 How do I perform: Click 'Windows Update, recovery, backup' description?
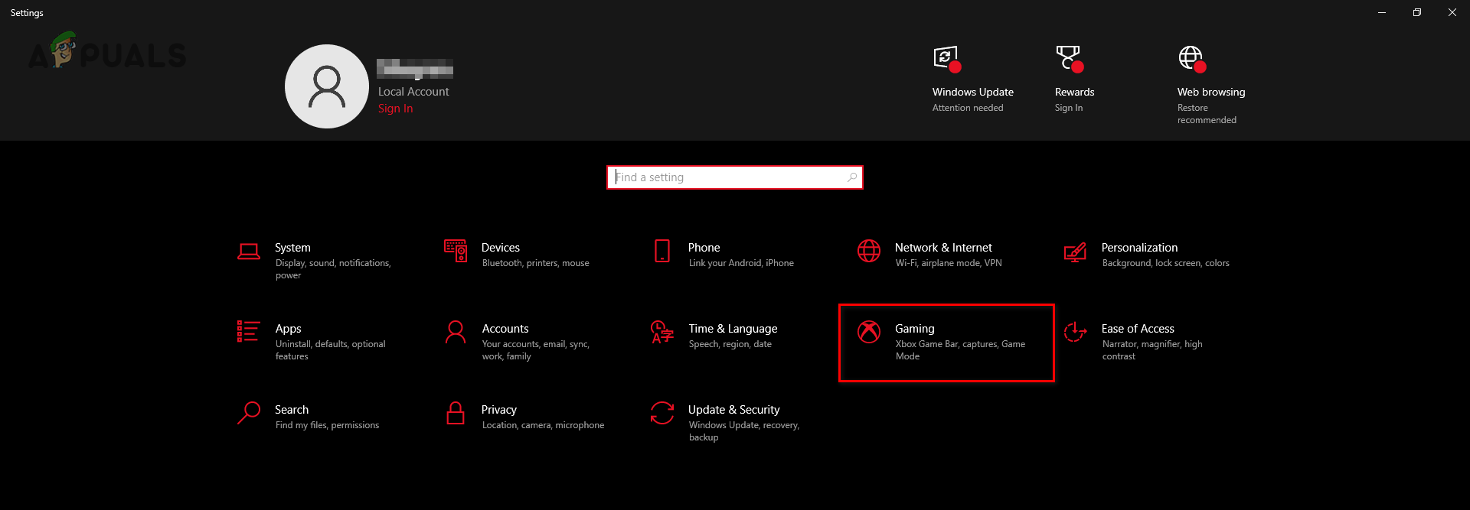[x=744, y=431]
